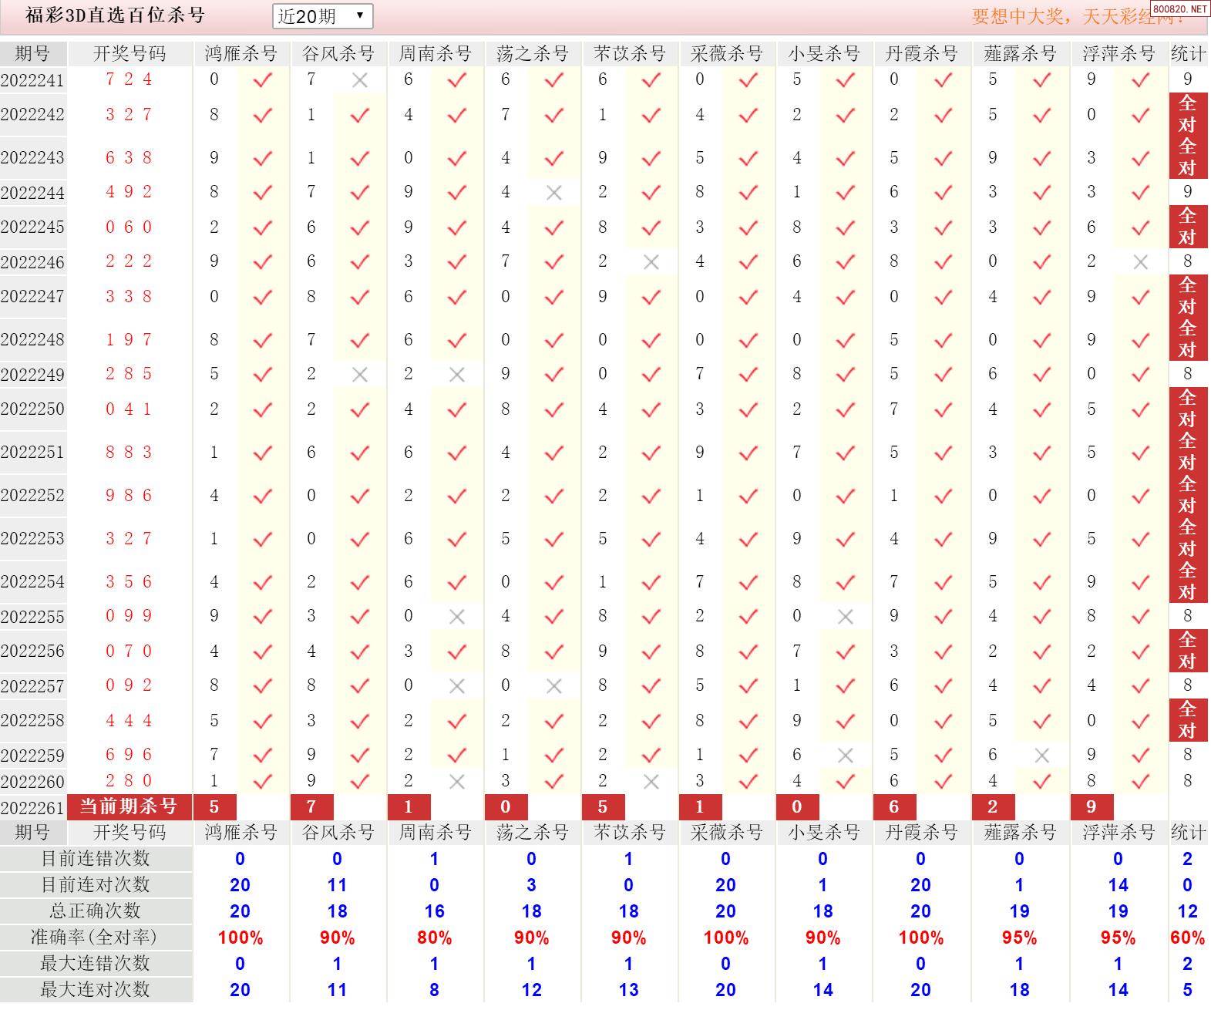The width and height of the screenshot is (1211, 1010).
Task: Click the 全对 badge in row 2022256
Action: click(x=1188, y=651)
